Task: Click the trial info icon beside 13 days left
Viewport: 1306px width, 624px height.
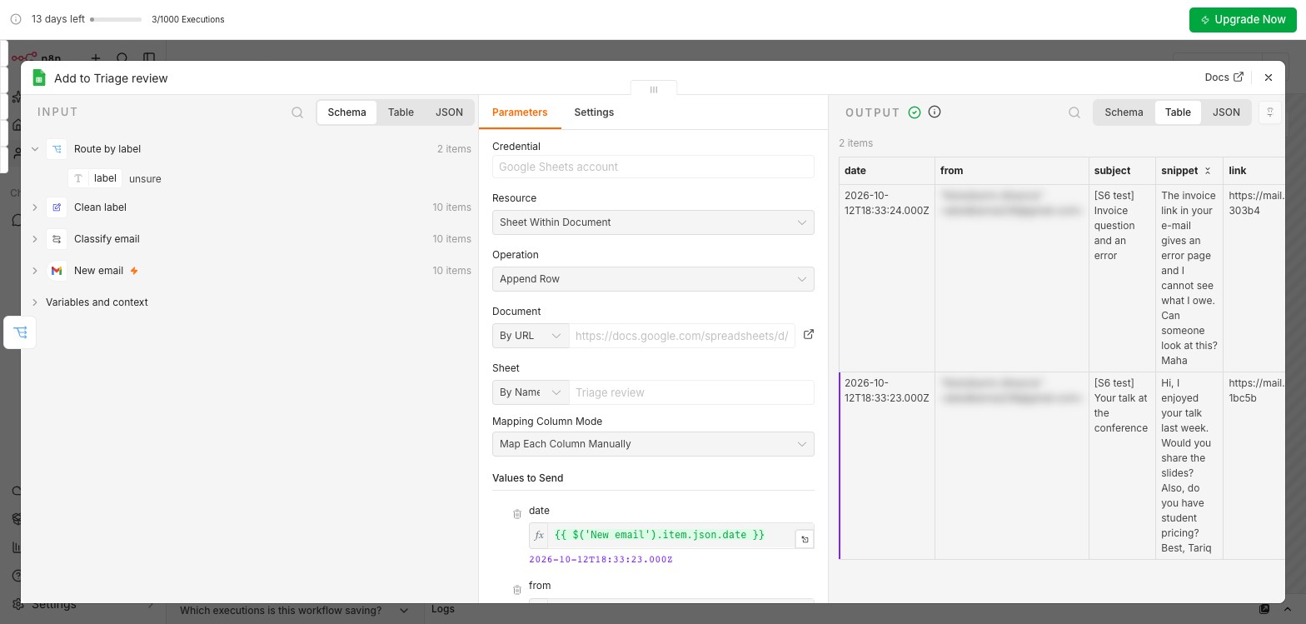Action: point(16,19)
